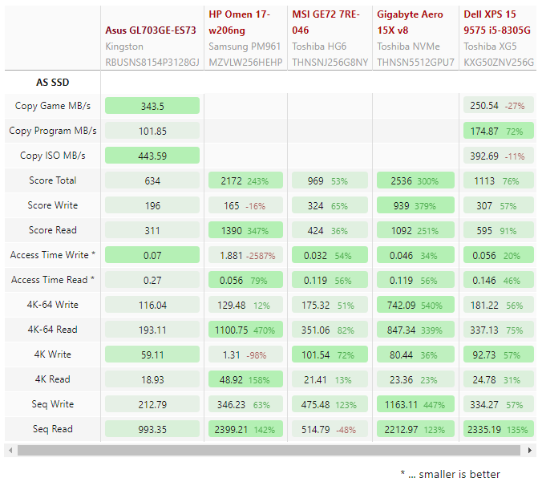Select the Seq Write row label
This screenshot has height=482, width=538.
point(52,404)
